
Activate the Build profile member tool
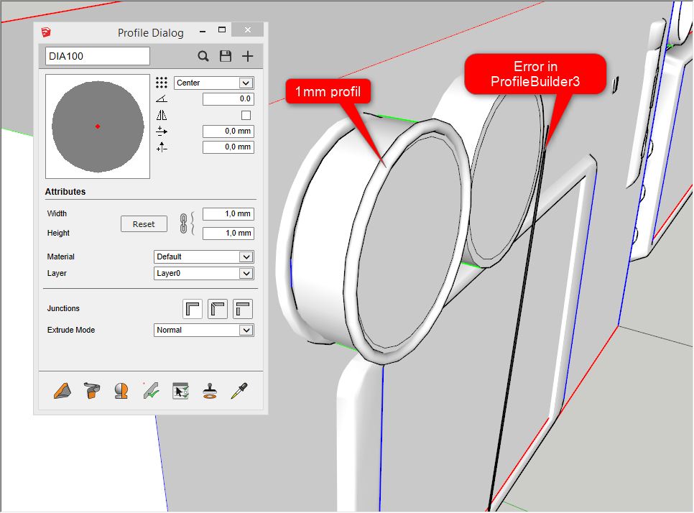point(63,391)
